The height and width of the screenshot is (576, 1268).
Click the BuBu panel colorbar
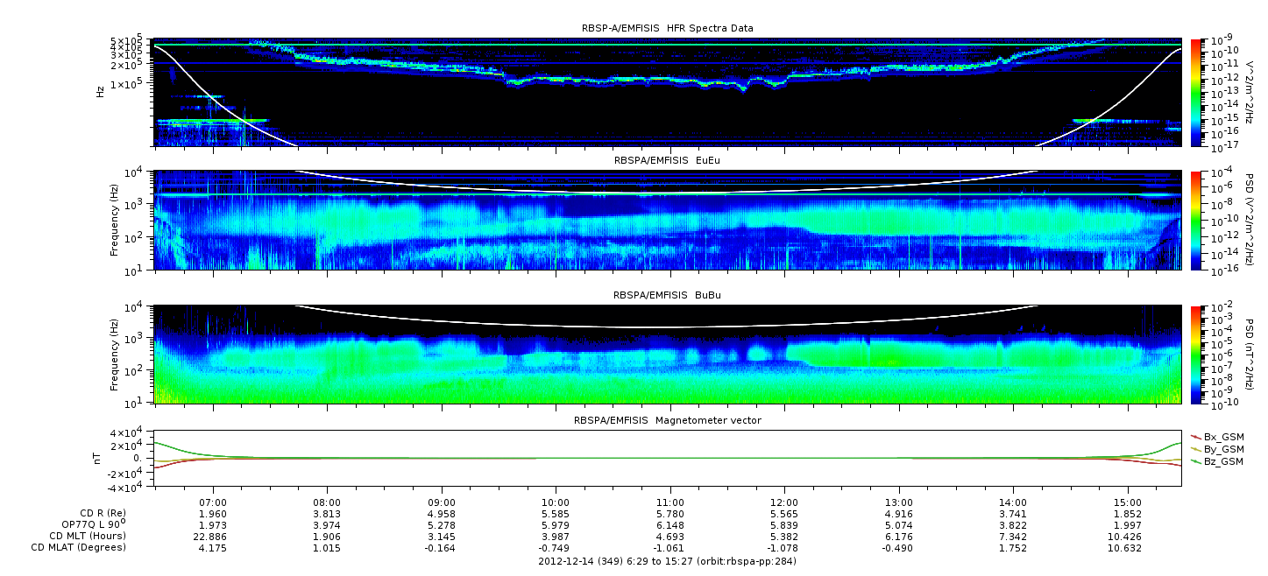[1195, 355]
